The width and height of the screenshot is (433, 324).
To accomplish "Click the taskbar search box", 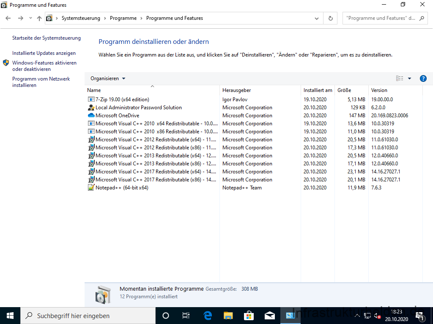I will point(88,316).
